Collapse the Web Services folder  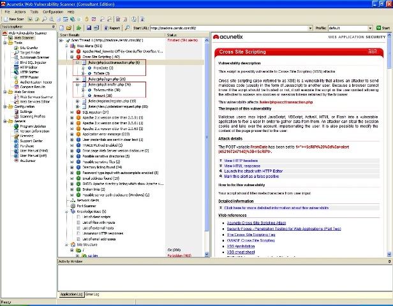click(x=4, y=92)
